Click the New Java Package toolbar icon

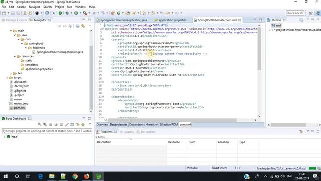(x=113, y=13)
